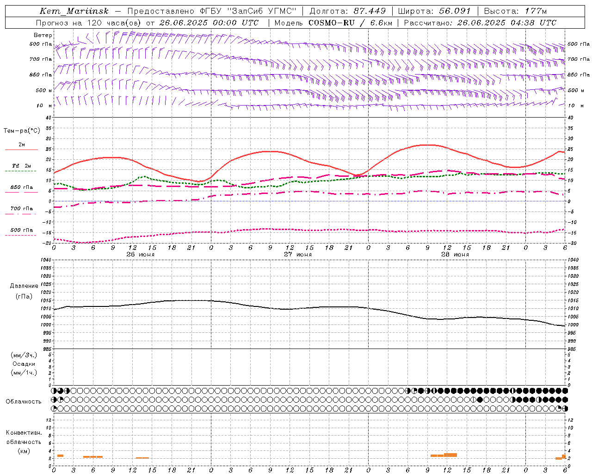Click the first orange convective bar on 26 июня
Image resolution: width=592 pixels, height=474 pixels.
point(60,456)
